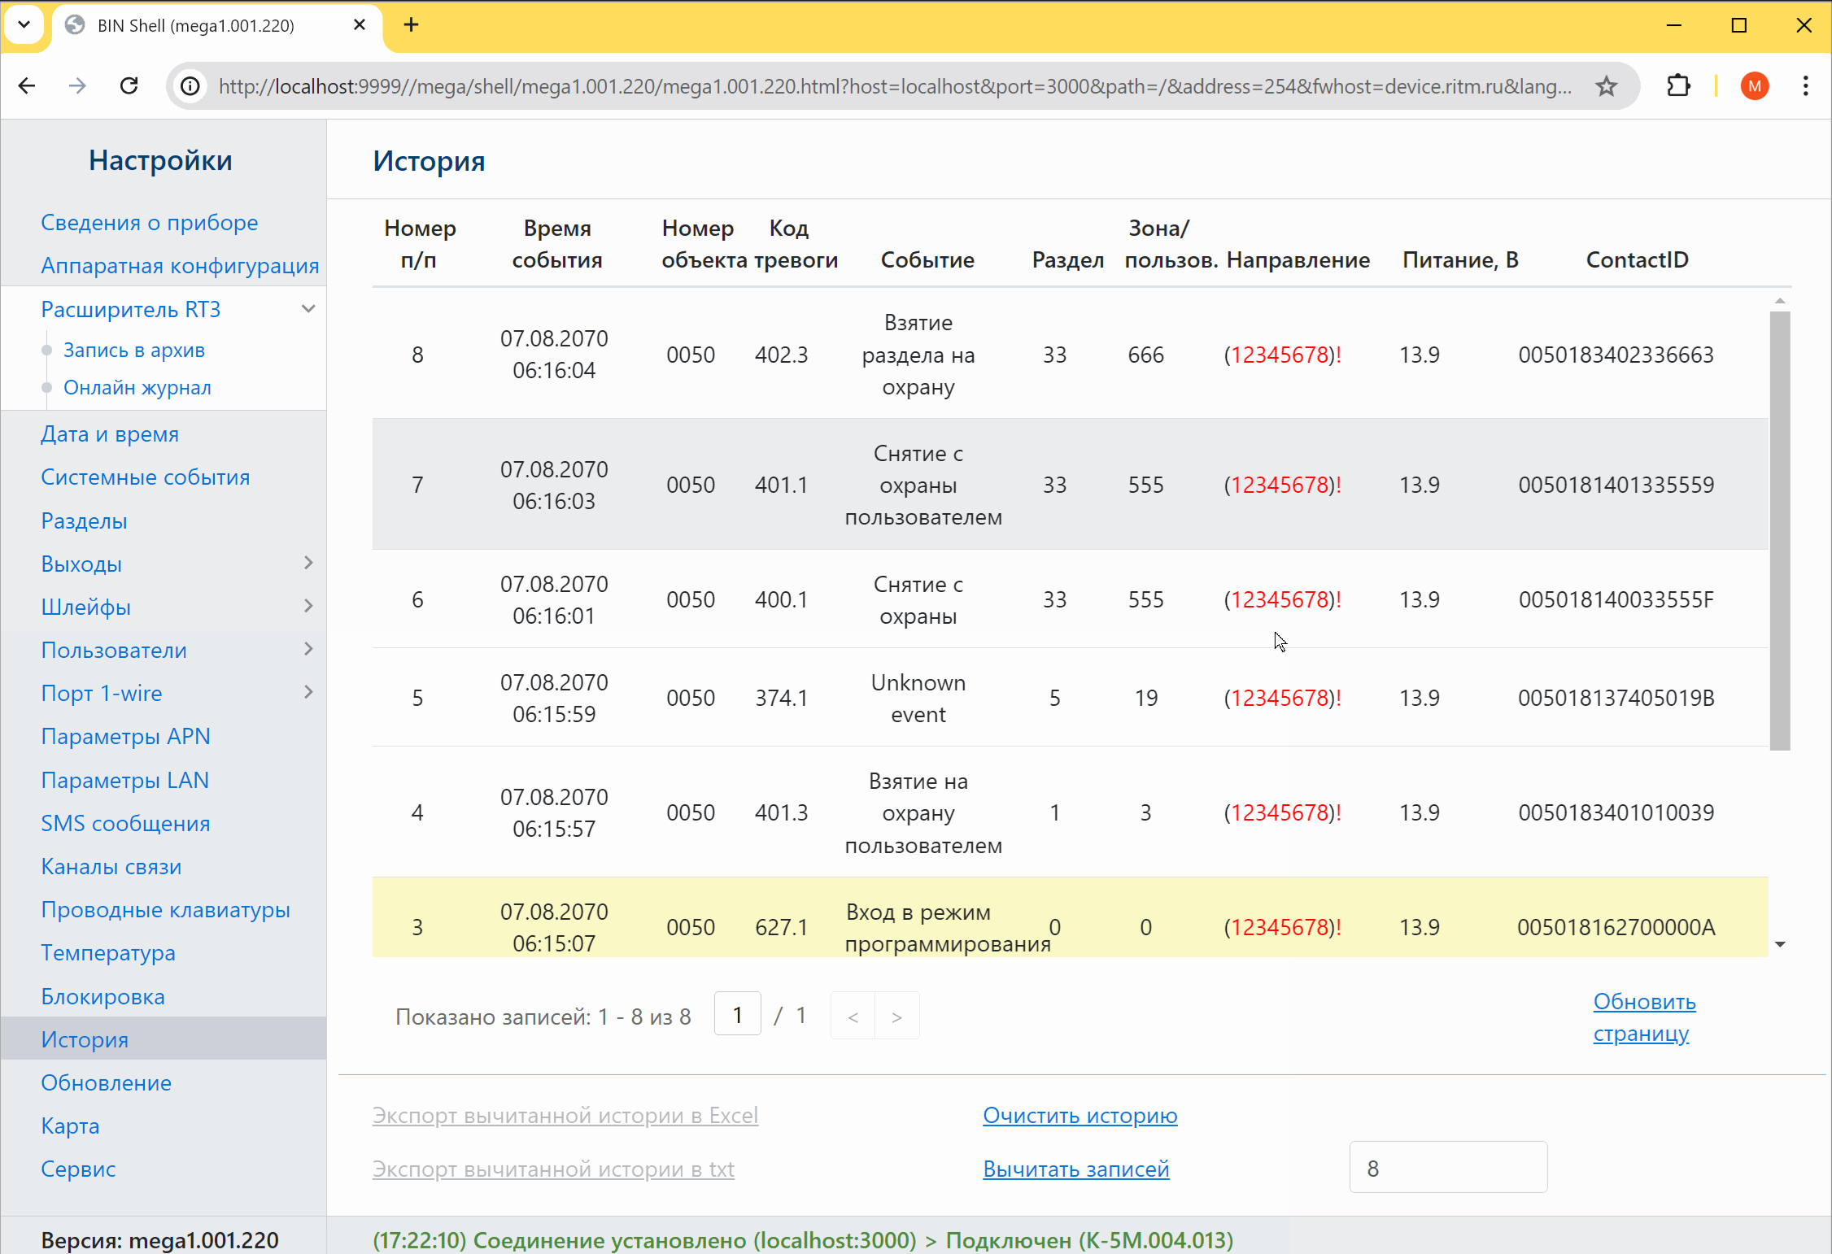Image resolution: width=1832 pixels, height=1254 pixels.
Task: Expand the Порт 1-wire submenu arrow
Action: tap(308, 692)
